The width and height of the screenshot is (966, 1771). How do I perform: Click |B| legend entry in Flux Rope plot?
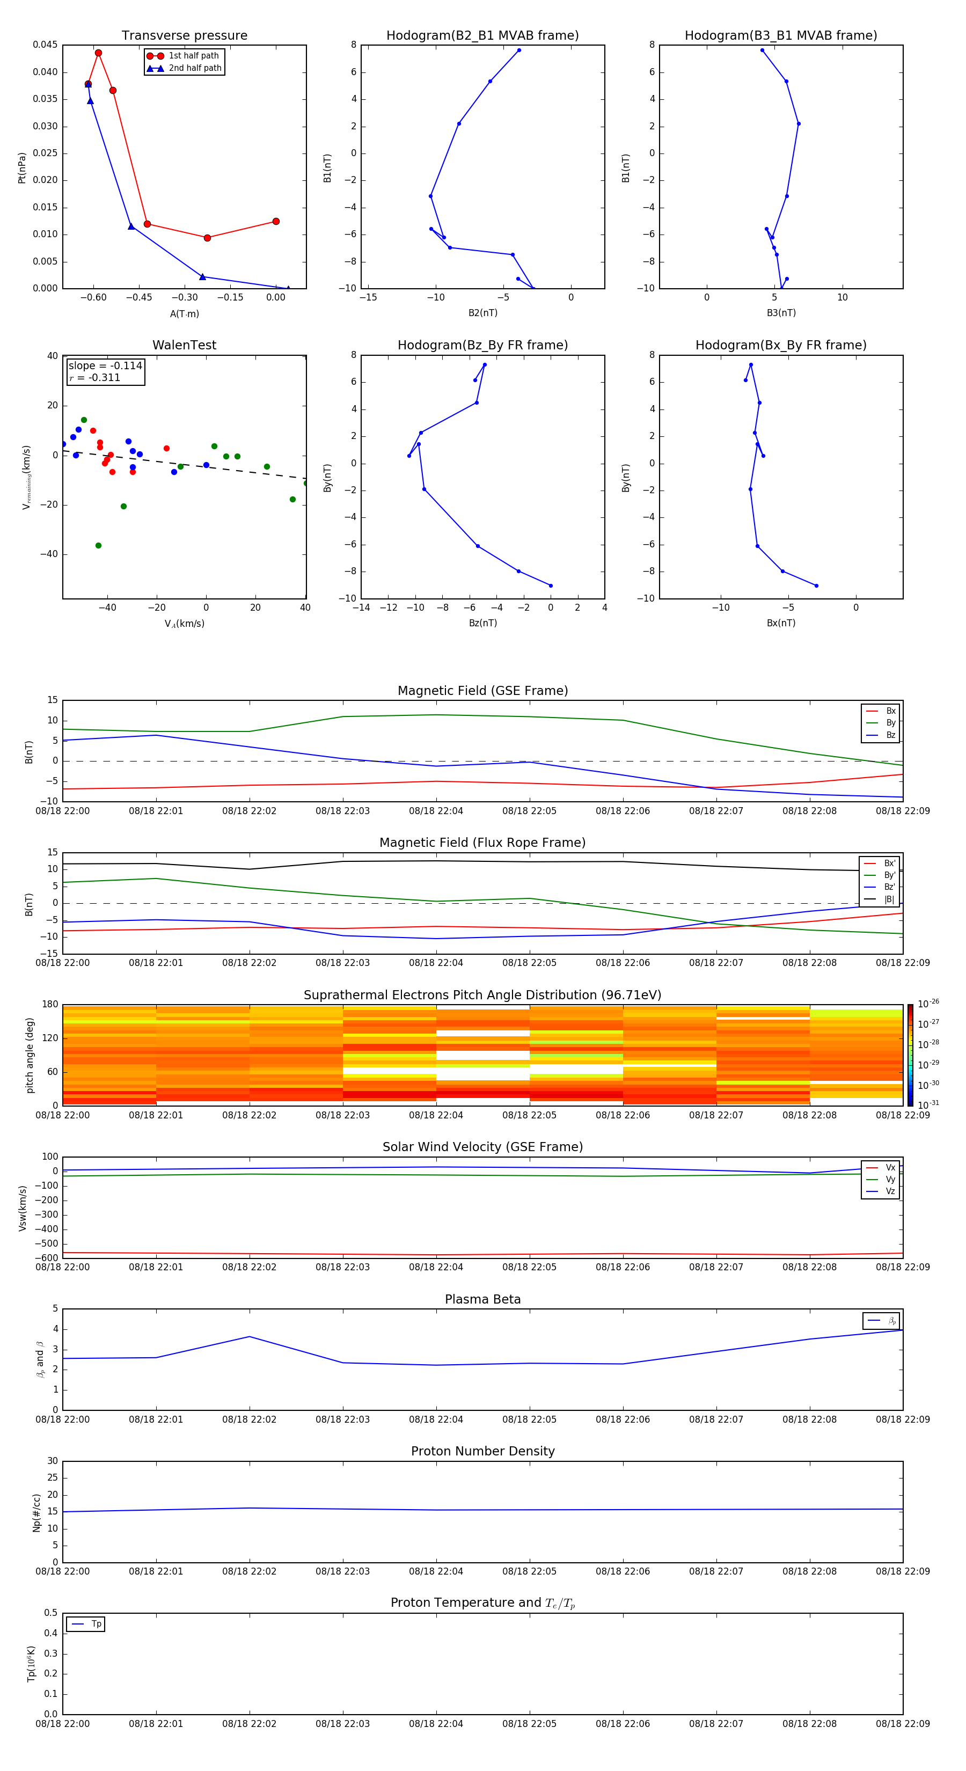[880, 899]
